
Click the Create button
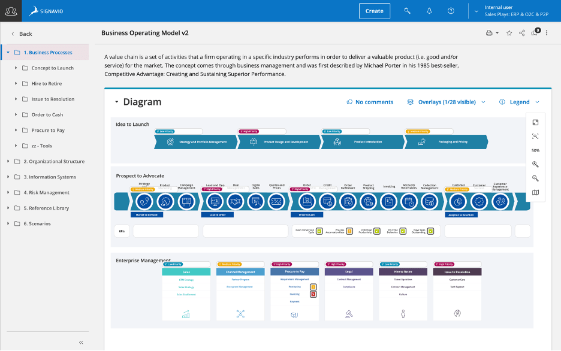coord(375,11)
